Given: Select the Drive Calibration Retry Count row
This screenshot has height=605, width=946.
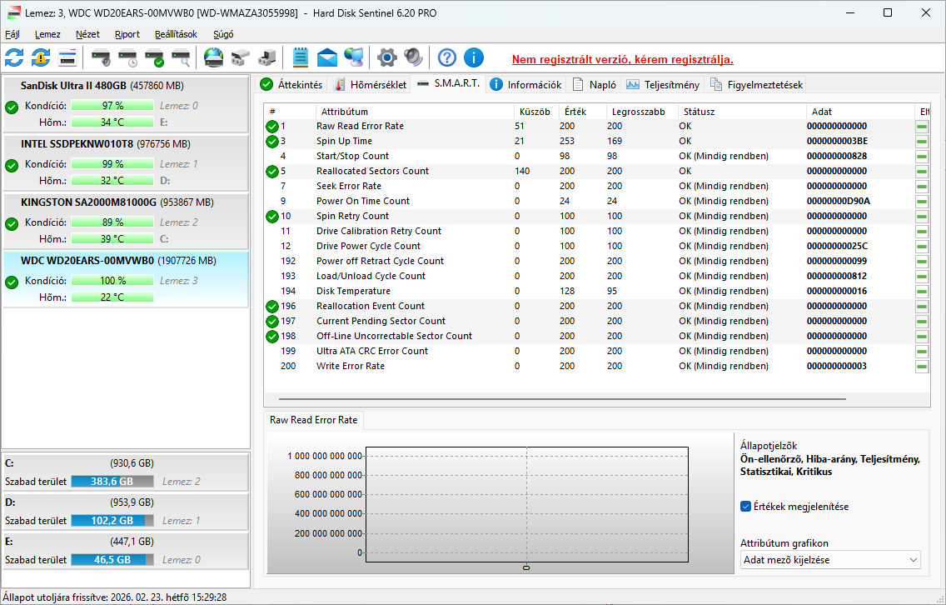Looking at the screenshot, I should click(596, 232).
